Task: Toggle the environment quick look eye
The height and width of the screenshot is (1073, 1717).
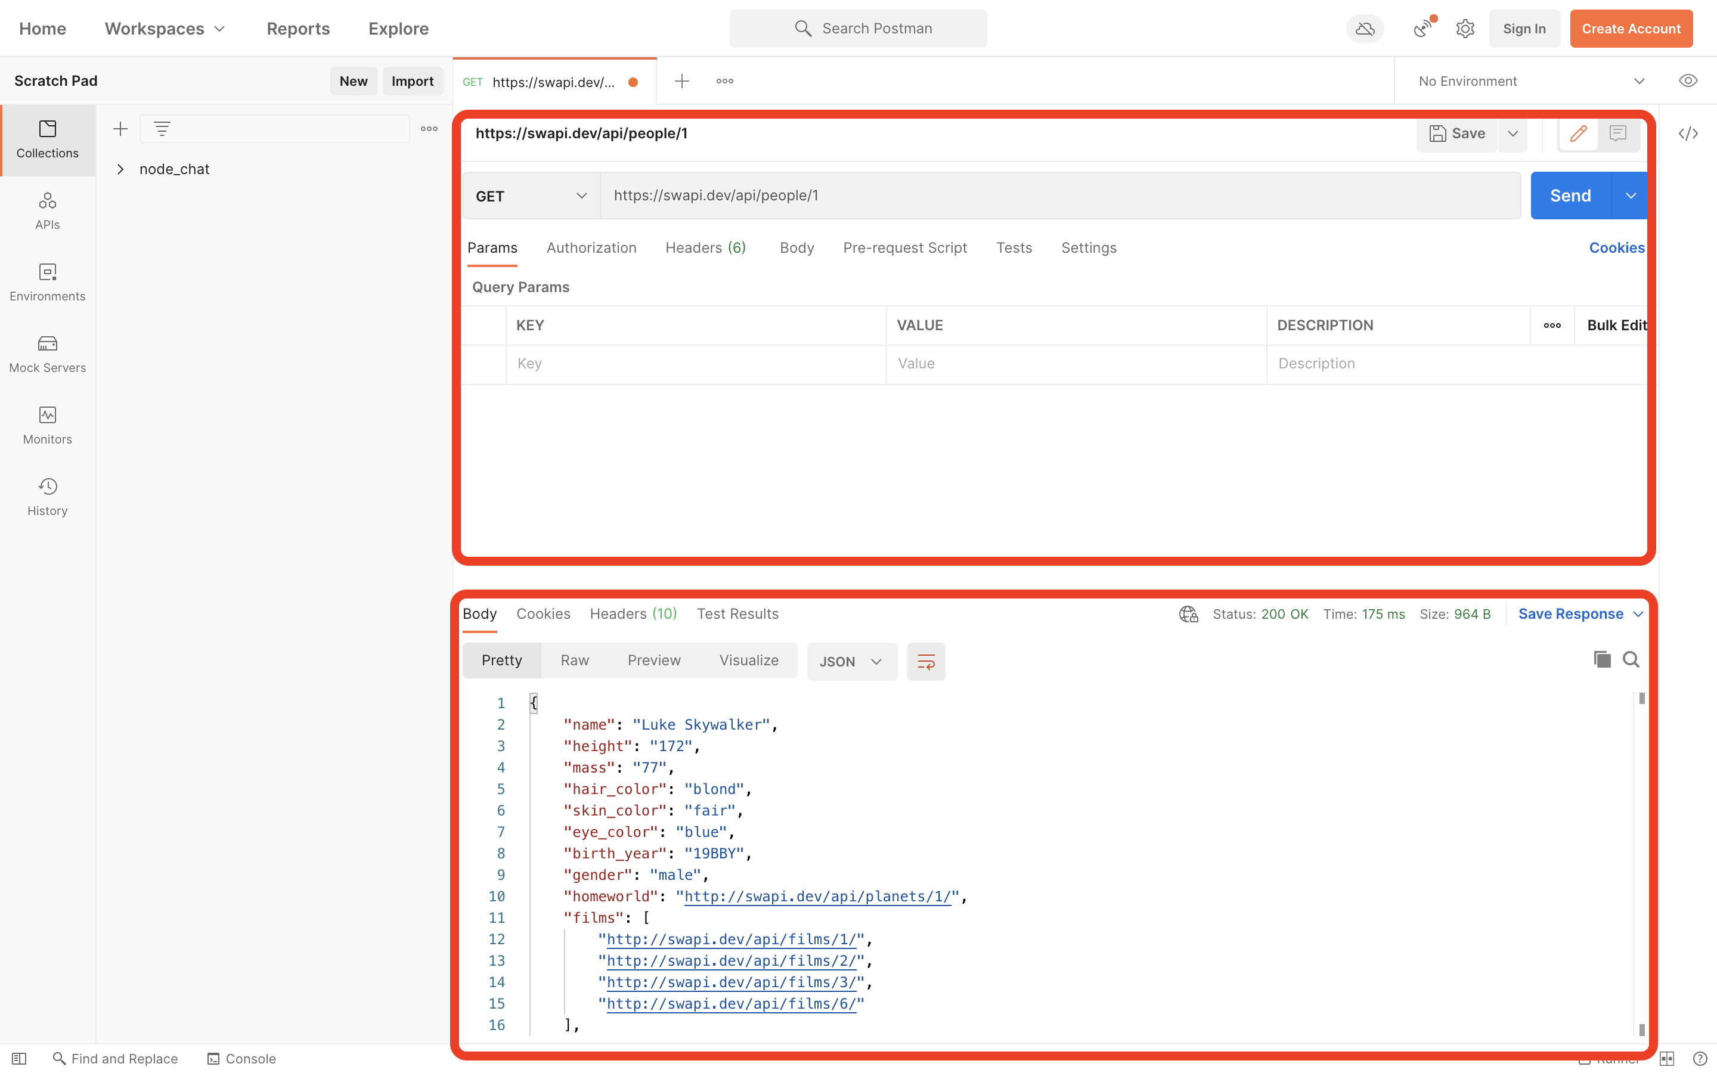Action: 1688,81
